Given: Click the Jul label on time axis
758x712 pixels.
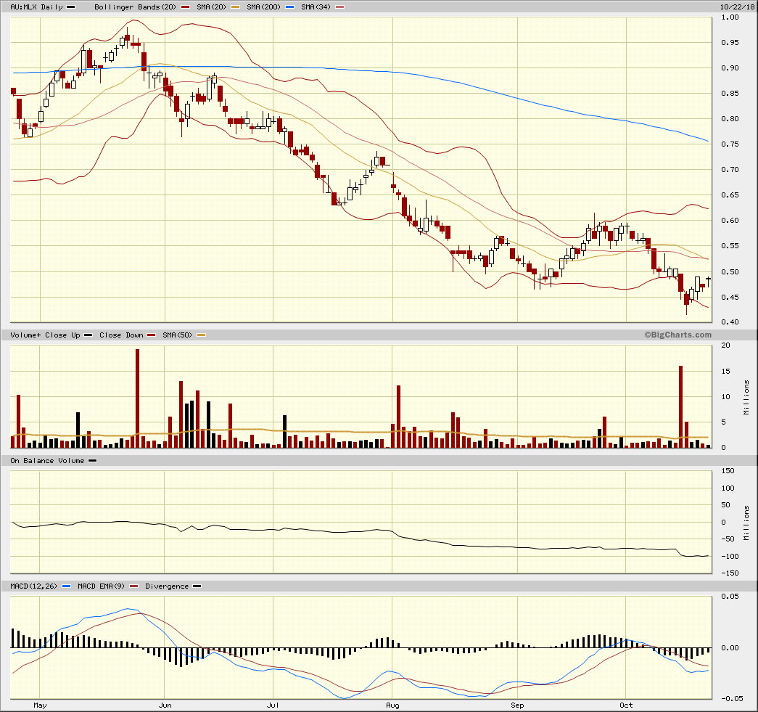Looking at the screenshot, I should point(273,705).
